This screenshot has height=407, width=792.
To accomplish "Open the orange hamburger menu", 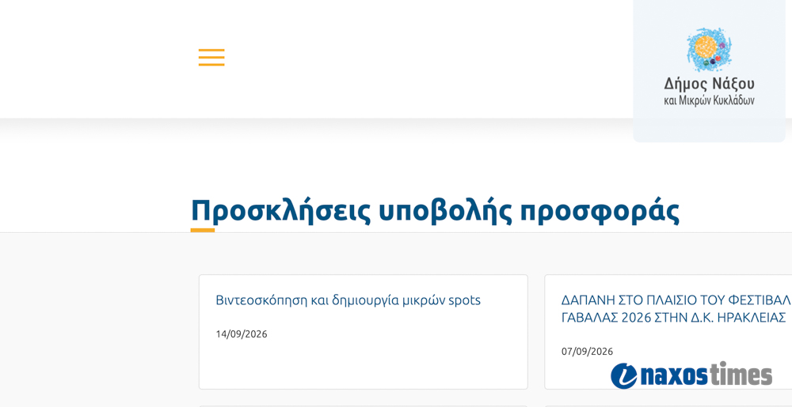I will [211, 58].
